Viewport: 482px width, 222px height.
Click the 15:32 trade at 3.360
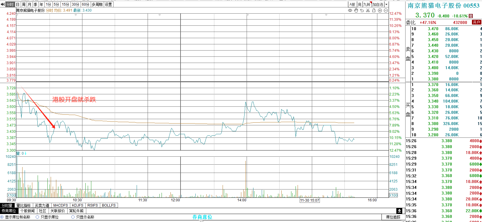(x=444, y=176)
